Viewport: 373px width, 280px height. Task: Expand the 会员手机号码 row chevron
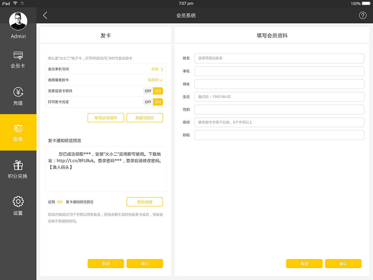click(x=162, y=69)
